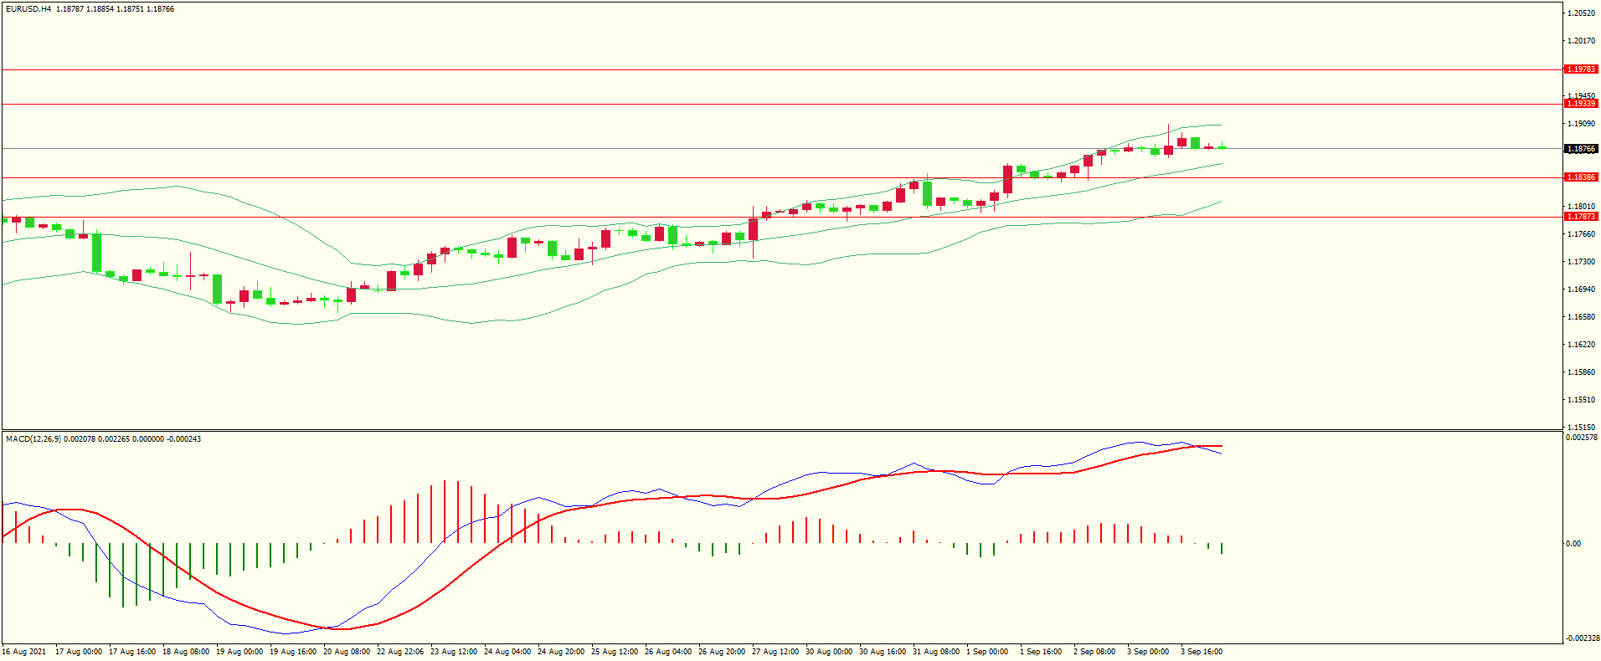Click the MACD zero level 0.00 label
Image resolution: width=1601 pixels, height=661 pixels.
pyautogui.click(x=1574, y=544)
